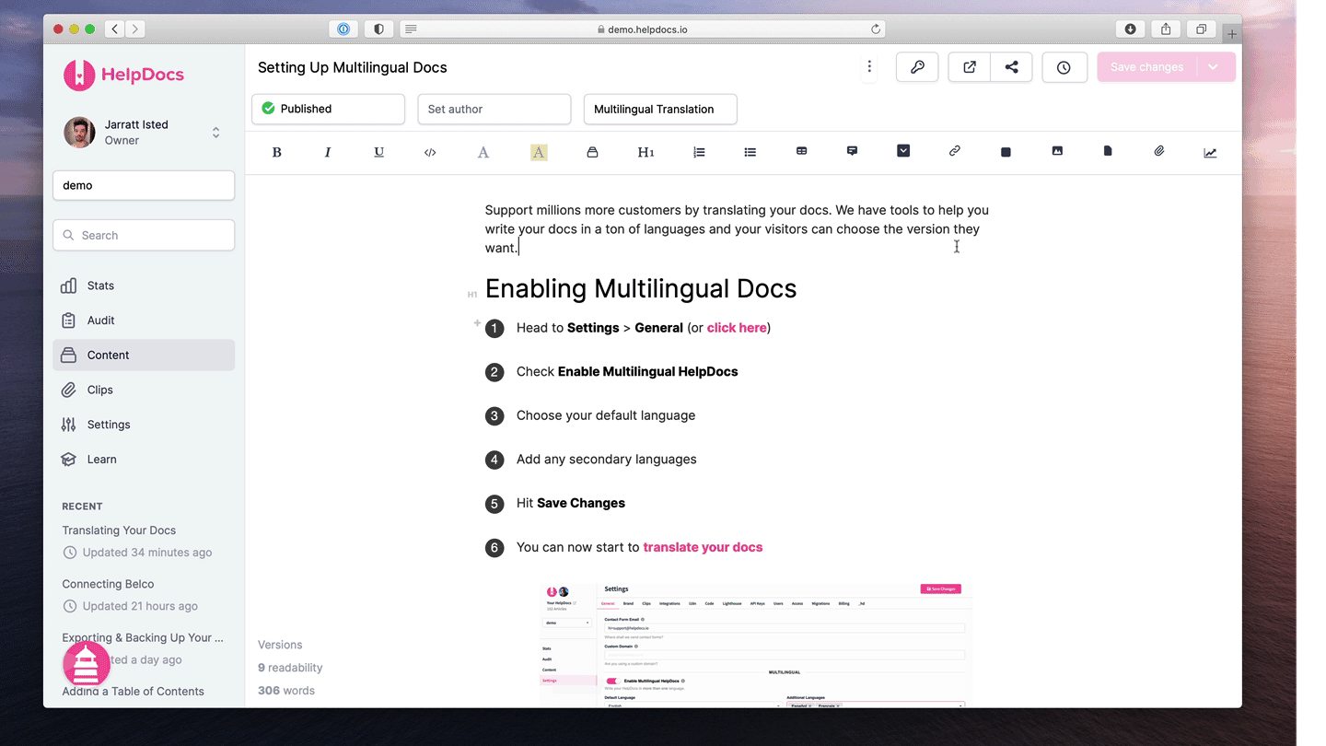Open recent article Adding a Table of Contents

point(133,692)
